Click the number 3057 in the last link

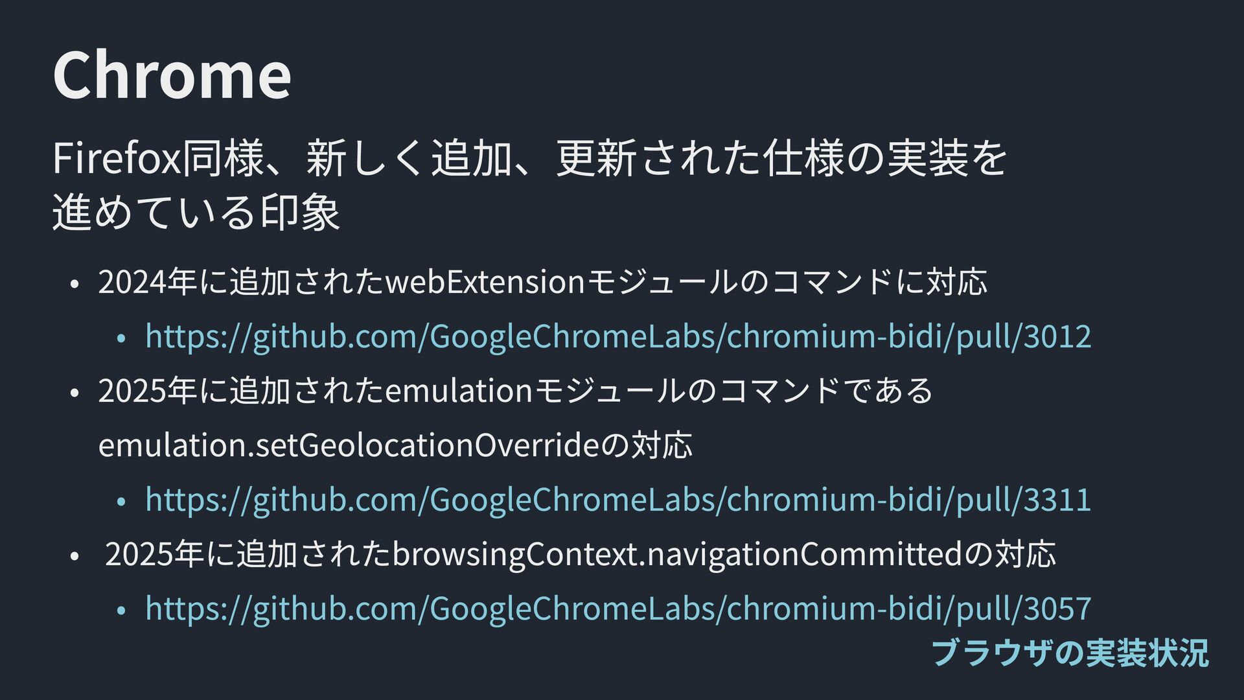(1057, 609)
